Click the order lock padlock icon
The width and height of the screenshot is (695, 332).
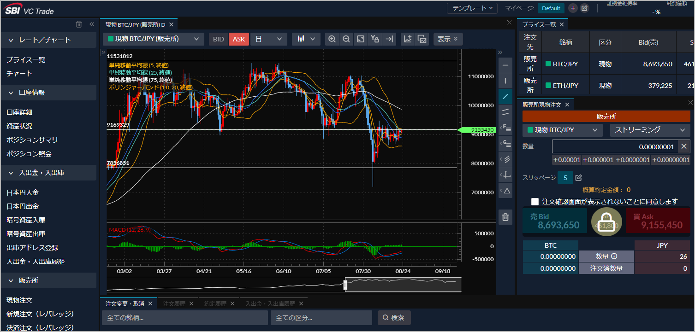click(x=606, y=221)
